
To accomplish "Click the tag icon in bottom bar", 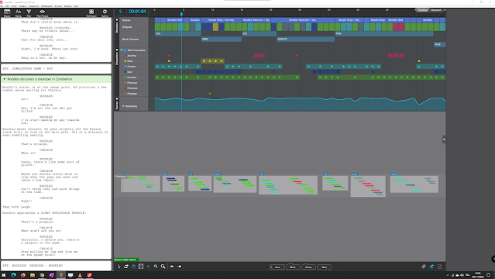I will tap(424, 267).
